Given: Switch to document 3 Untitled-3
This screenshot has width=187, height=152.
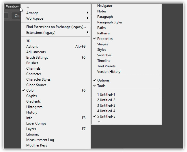Looking at the screenshot, I should coord(127,105).
